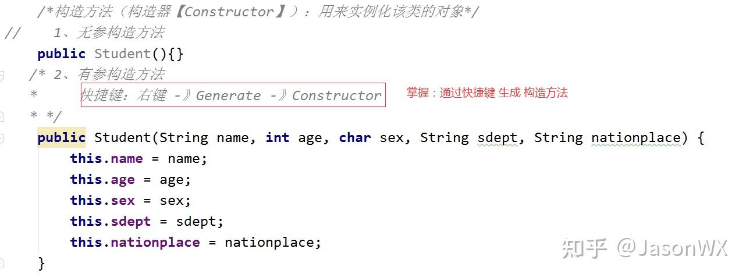Click the 'this.name' field assignment
Image resolution: width=746 pixels, height=277 pixels.
106,159
